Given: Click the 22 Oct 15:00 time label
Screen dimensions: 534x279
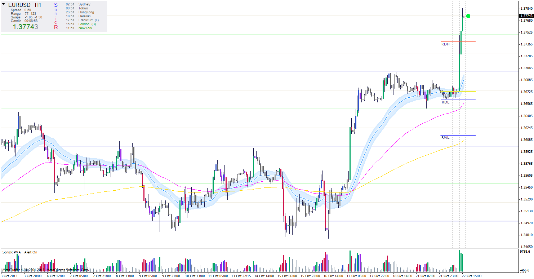Looking at the screenshot, I should tap(472, 276).
